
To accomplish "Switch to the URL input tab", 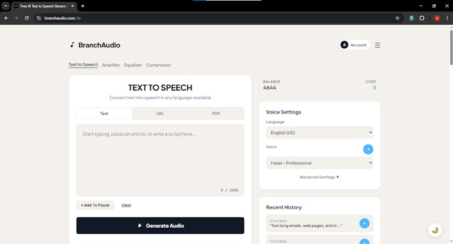I will pyautogui.click(x=160, y=114).
